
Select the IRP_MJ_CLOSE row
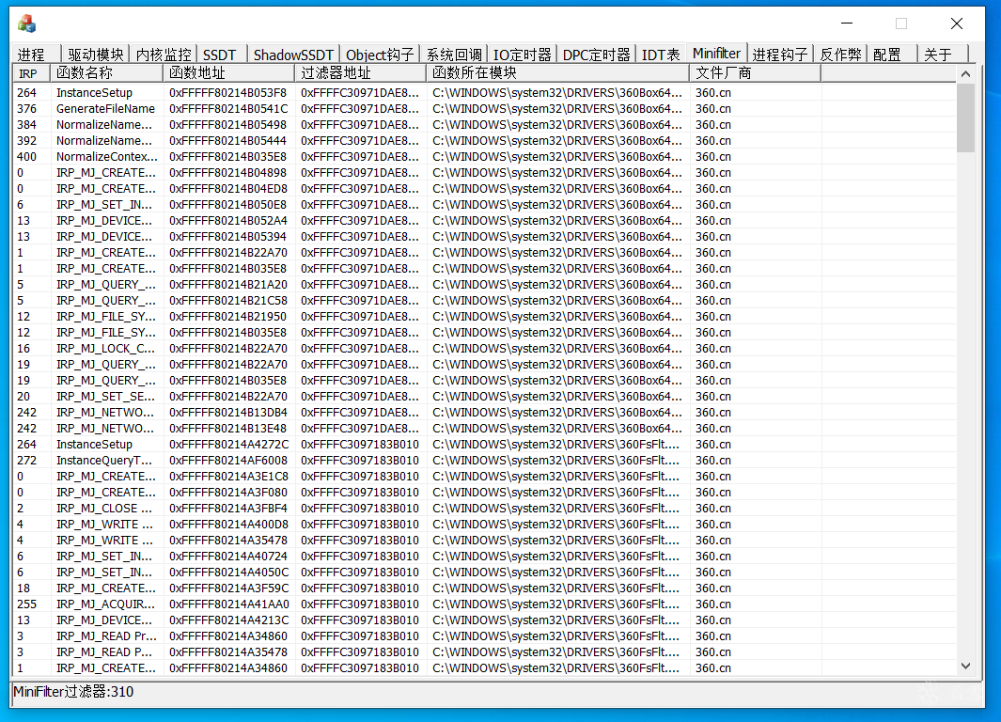(484, 509)
